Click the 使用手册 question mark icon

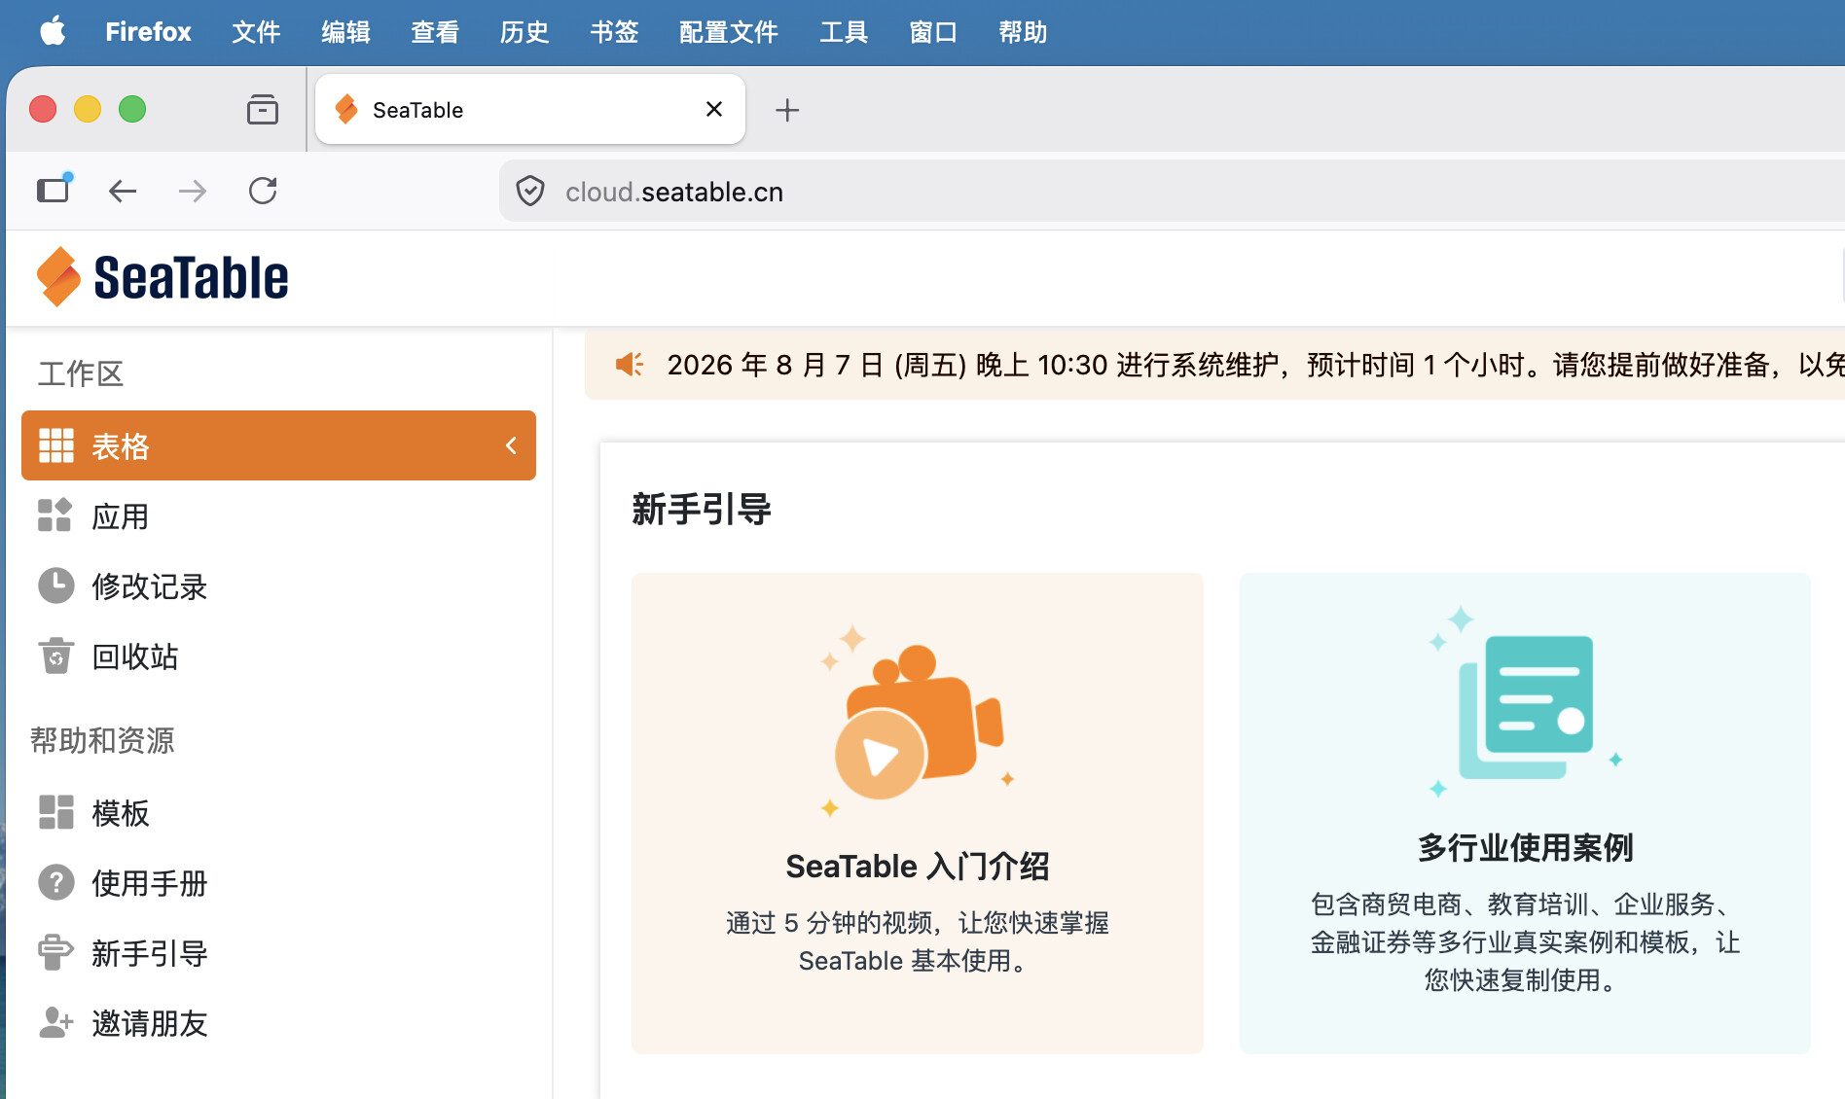click(x=56, y=882)
